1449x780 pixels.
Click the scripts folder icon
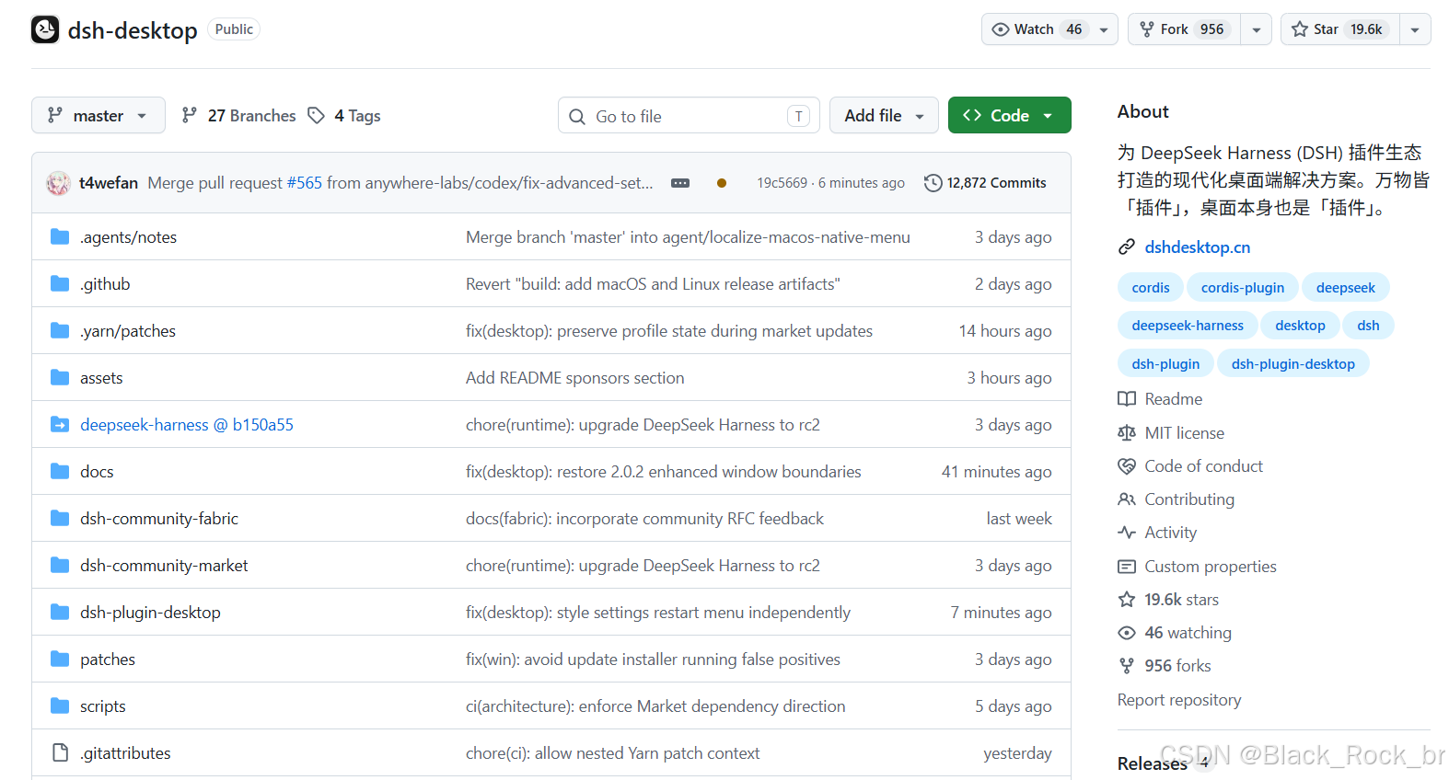coord(60,706)
